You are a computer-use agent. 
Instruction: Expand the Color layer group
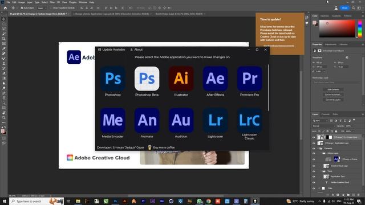[x=319, y=188]
